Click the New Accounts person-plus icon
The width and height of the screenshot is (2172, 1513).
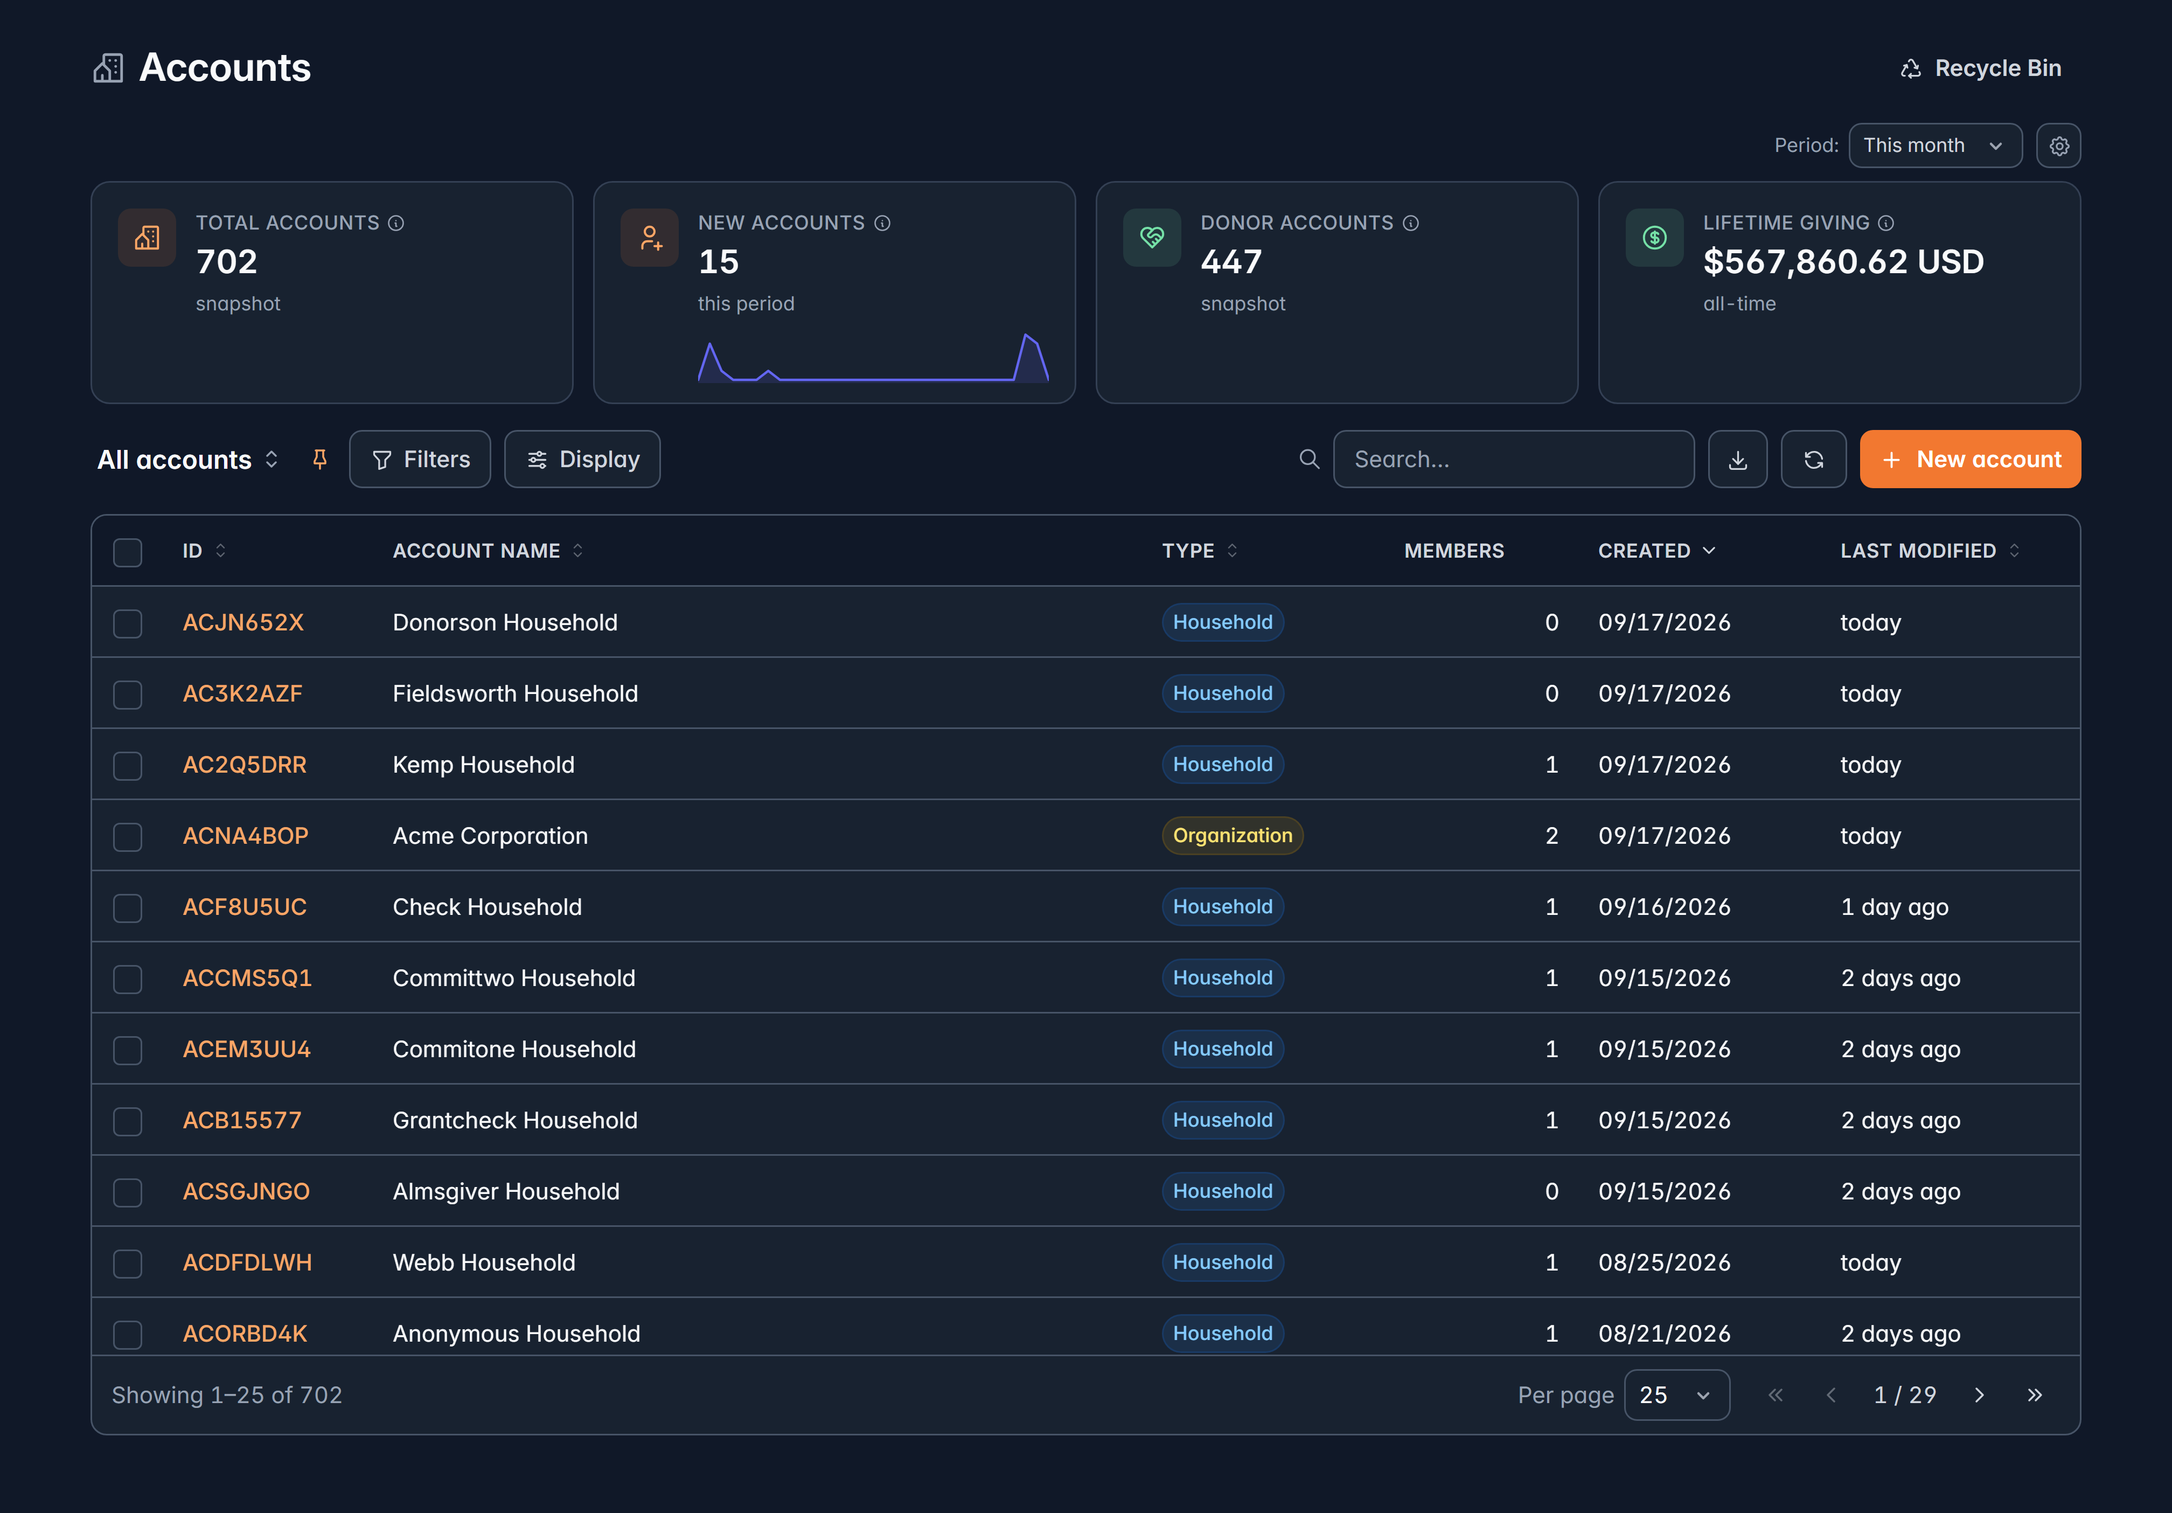pyautogui.click(x=650, y=238)
